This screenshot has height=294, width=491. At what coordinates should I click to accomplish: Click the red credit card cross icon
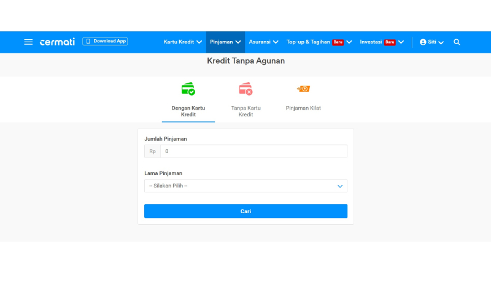(x=245, y=89)
